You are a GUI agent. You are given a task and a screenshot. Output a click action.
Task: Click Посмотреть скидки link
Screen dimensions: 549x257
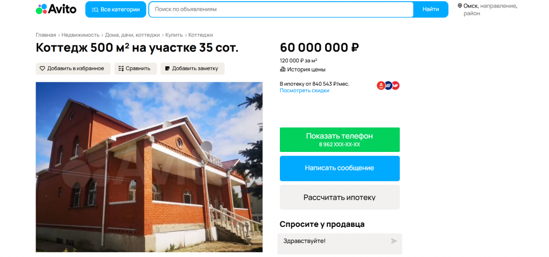(304, 91)
